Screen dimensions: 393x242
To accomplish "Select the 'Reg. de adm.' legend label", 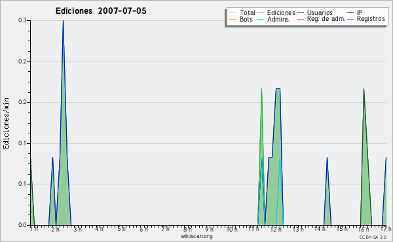I will click(326, 19).
